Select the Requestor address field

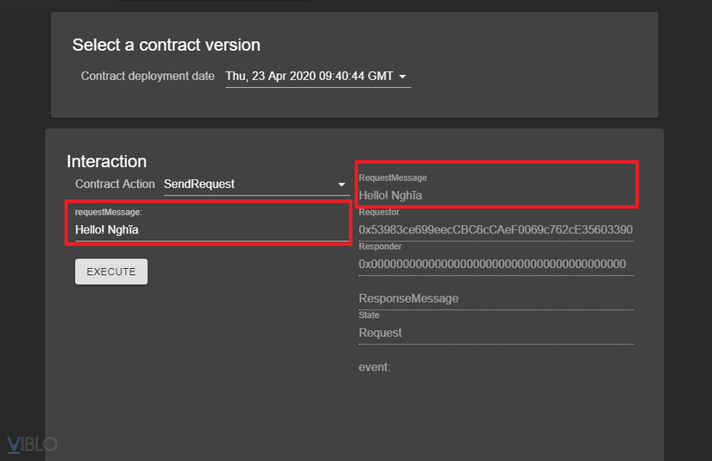[x=495, y=230]
